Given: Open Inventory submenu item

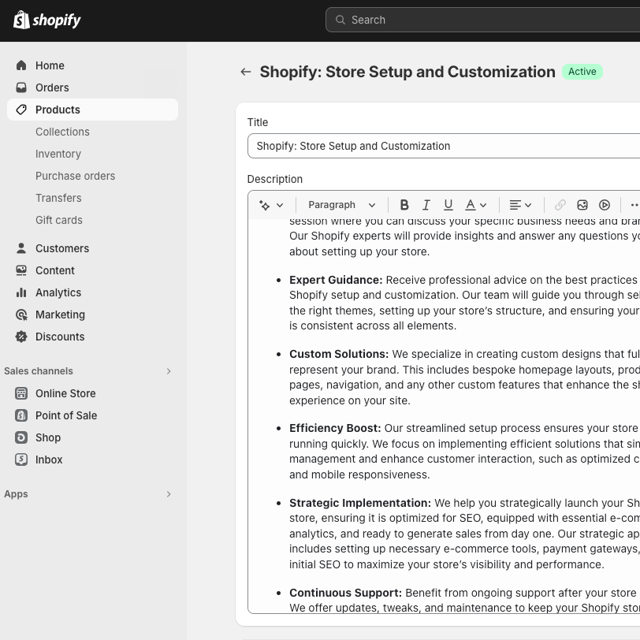Looking at the screenshot, I should pyautogui.click(x=58, y=154).
